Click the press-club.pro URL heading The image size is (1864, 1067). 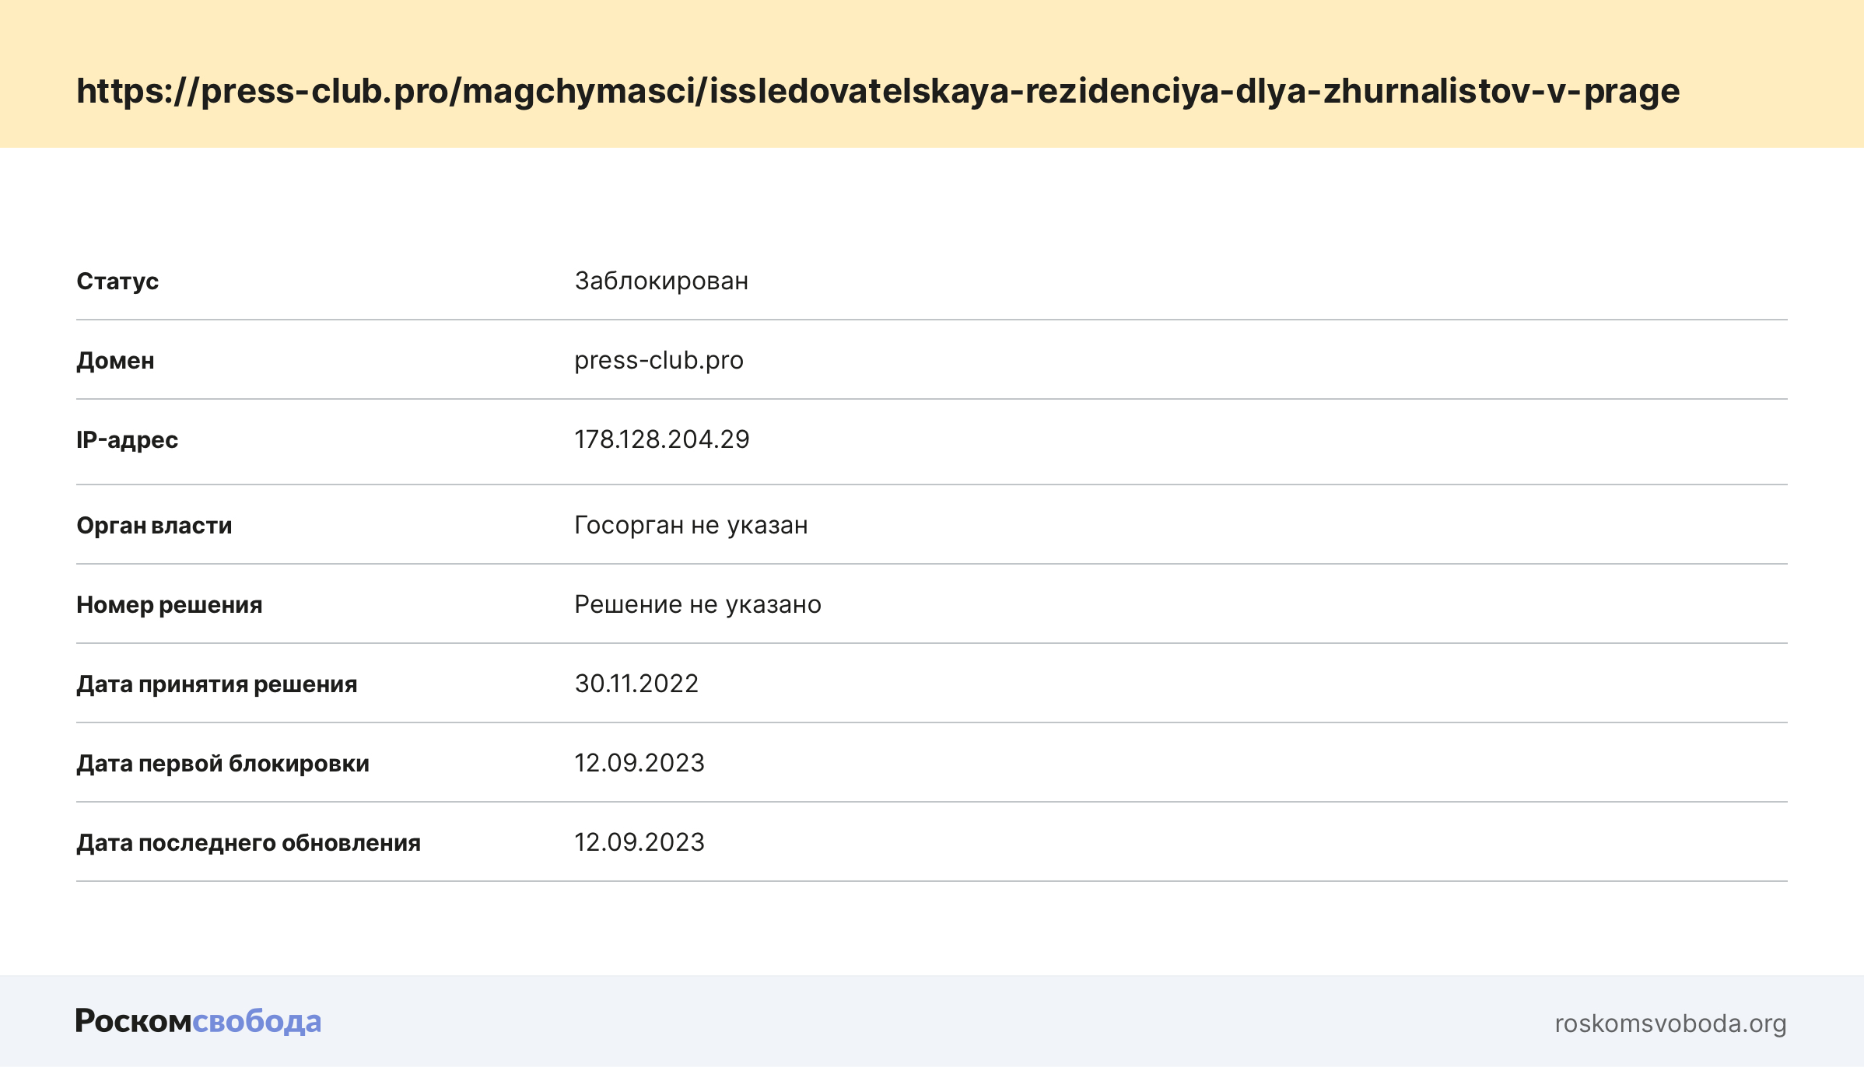coord(878,91)
